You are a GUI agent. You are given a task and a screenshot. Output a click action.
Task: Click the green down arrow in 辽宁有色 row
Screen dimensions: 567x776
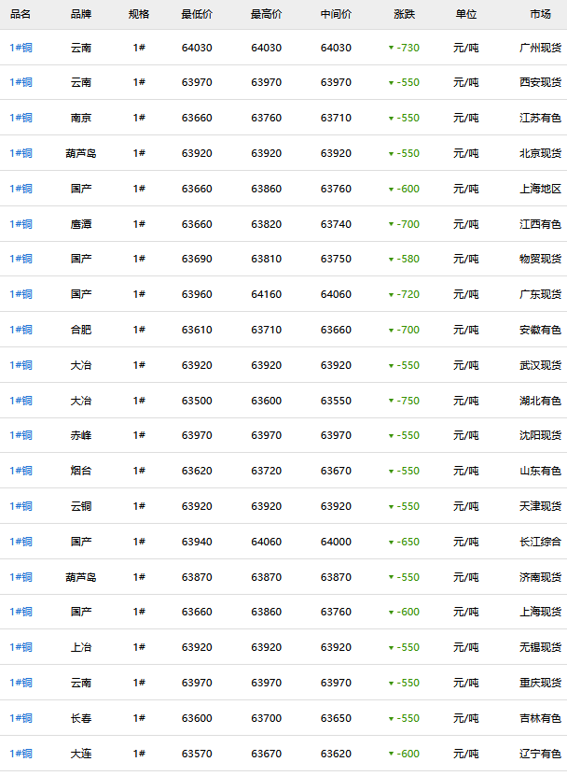pyautogui.click(x=391, y=755)
